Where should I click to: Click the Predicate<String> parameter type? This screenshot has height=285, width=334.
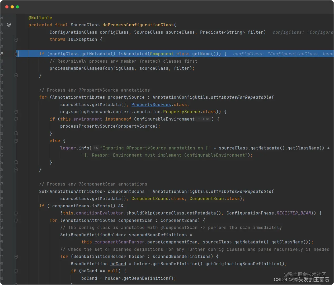(222, 32)
